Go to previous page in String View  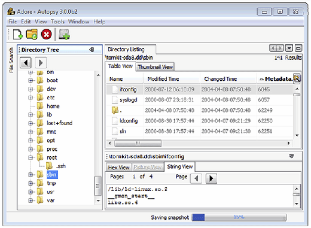point(196,178)
